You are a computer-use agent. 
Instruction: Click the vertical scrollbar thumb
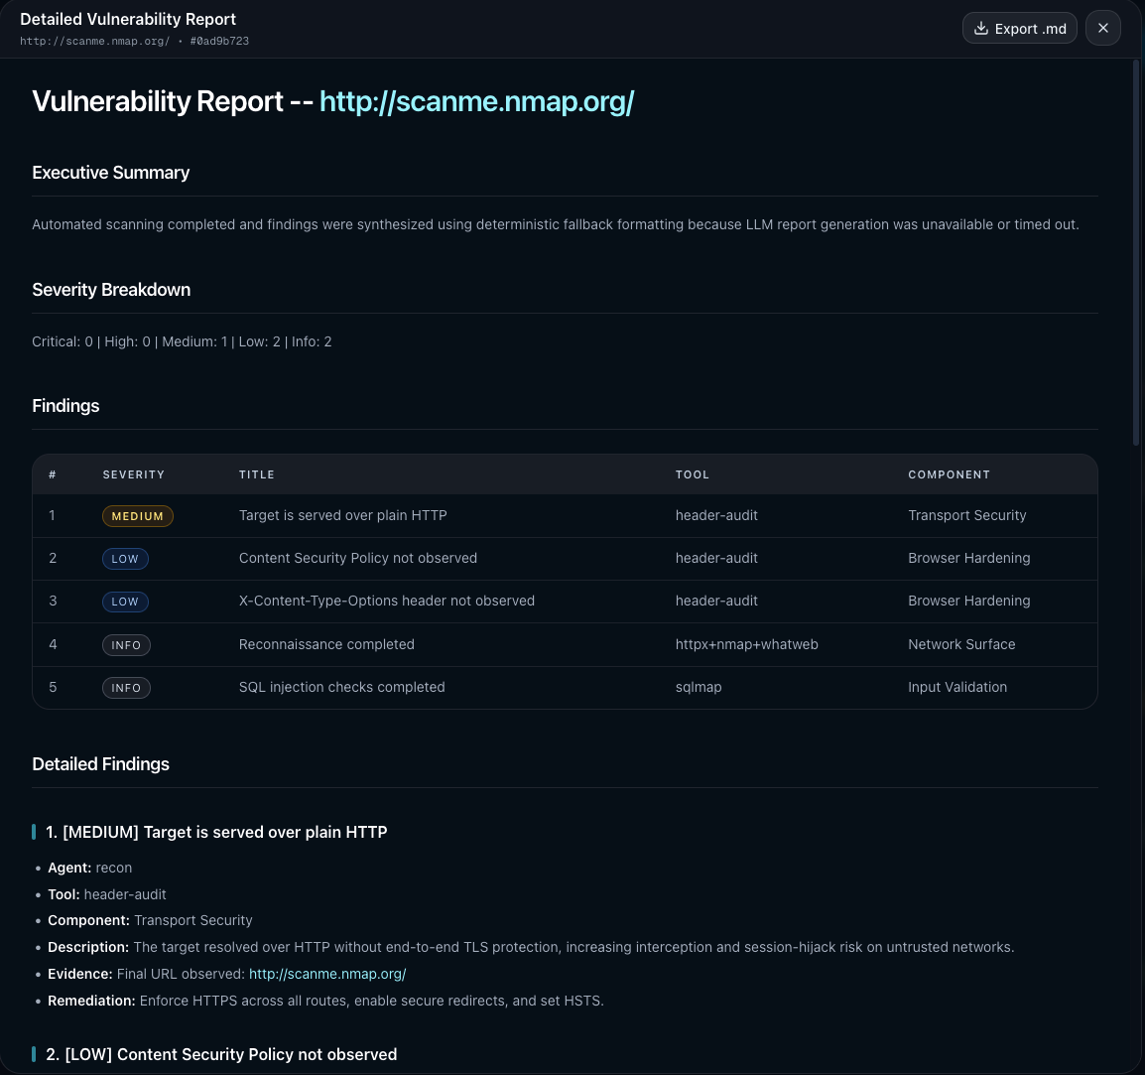point(1135,252)
